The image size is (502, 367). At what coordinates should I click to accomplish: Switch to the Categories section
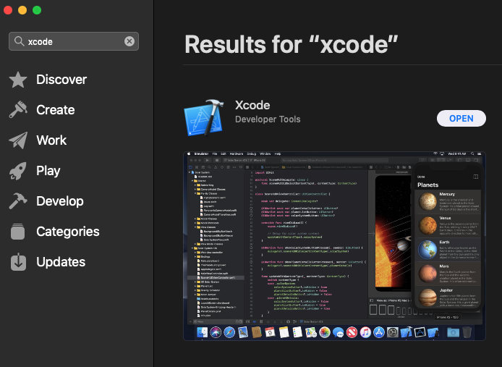(68, 232)
